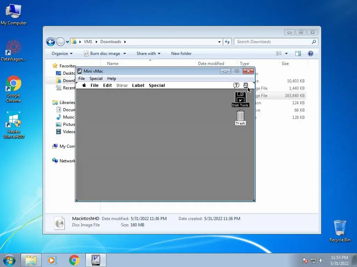Image resolution: width=357 pixels, height=267 pixels.
Task: Sort by the Name column header
Action: coord(148,64)
